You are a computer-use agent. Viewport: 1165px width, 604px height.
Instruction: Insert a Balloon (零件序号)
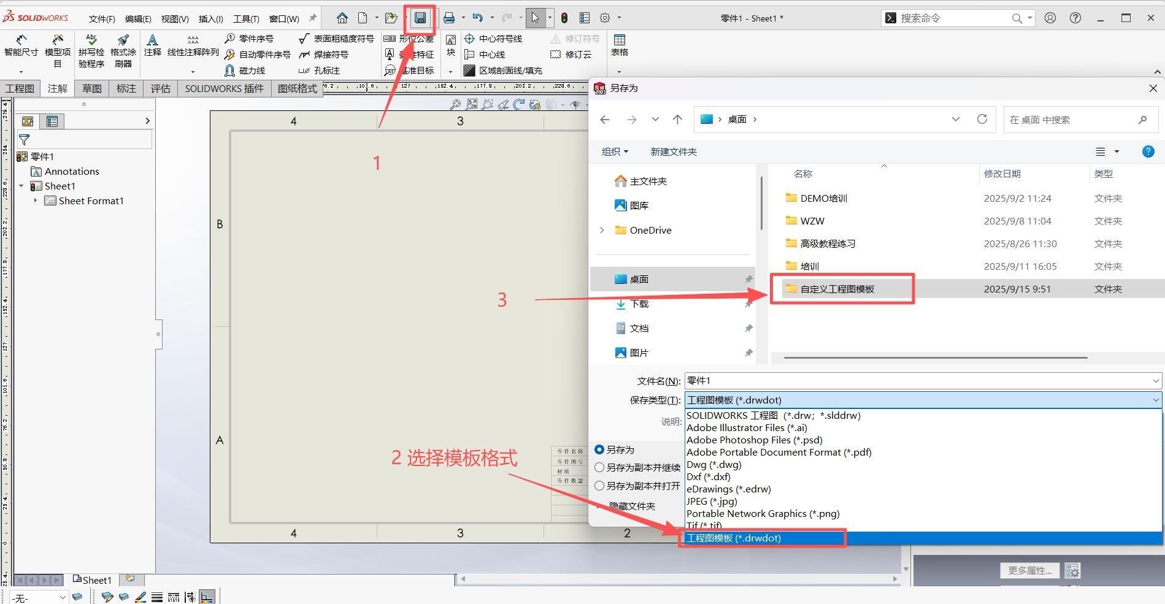pyautogui.click(x=250, y=38)
